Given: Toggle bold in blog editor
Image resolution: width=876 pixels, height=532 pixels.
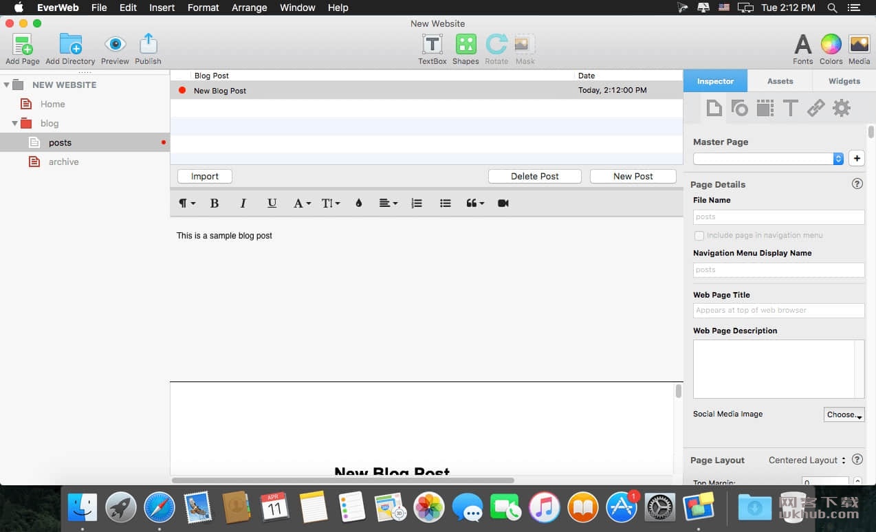Looking at the screenshot, I should pyautogui.click(x=215, y=203).
